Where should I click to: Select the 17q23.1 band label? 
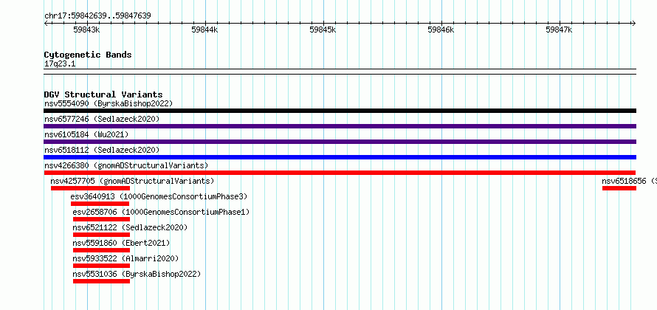pos(60,64)
